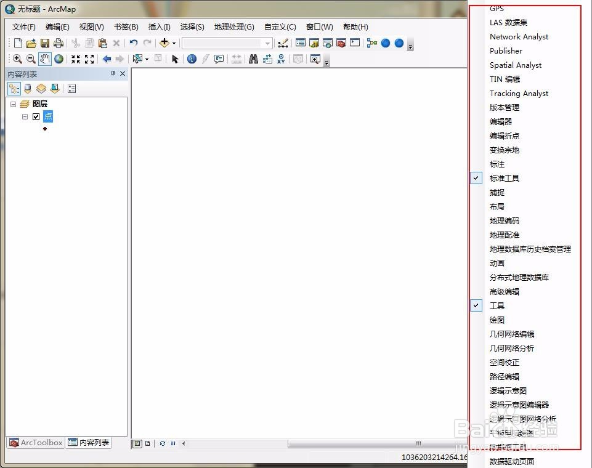Open HTML Popup tool icon
The width and height of the screenshot is (592, 468).
pos(219,59)
